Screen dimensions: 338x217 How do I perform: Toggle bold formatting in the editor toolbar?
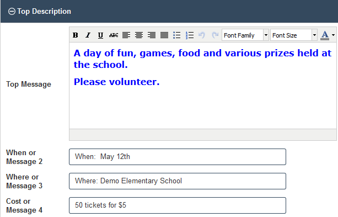coord(75,35)
